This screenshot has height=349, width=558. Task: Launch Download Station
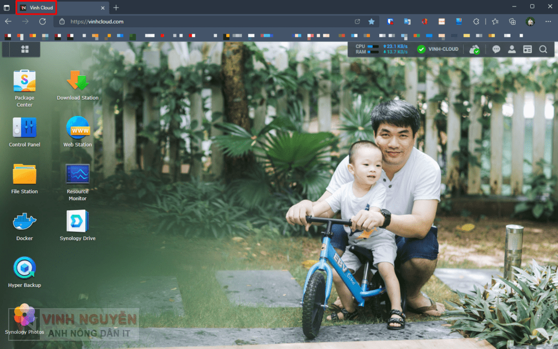(x=77, y=81)
